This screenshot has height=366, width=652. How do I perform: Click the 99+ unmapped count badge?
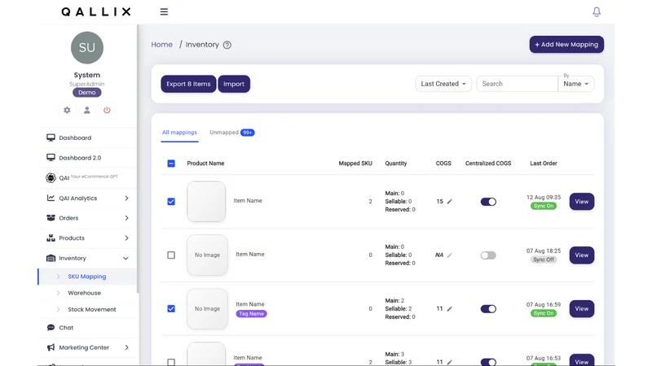point(248,133)
